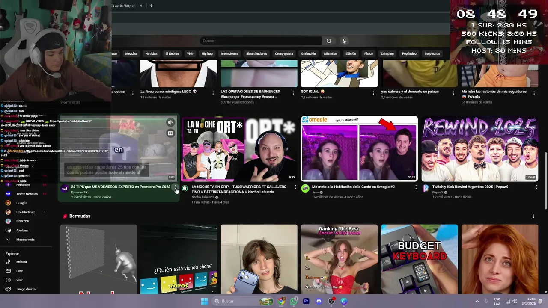Start voice search with the microphone icon

click(x=344, y=41)
